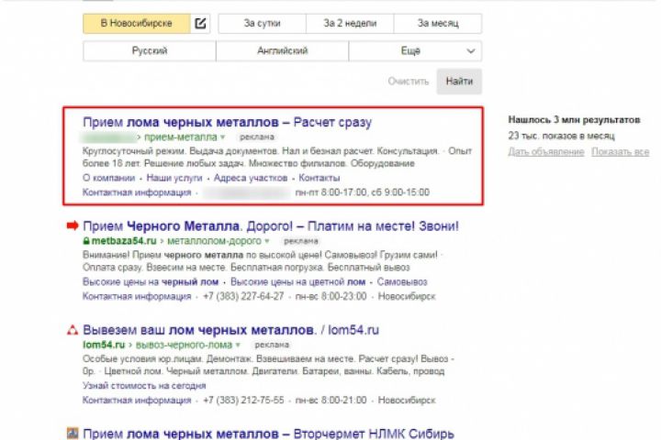The image size is (661, 440).
Task: Open the О компании sitelink
Action: pos(108,178)
